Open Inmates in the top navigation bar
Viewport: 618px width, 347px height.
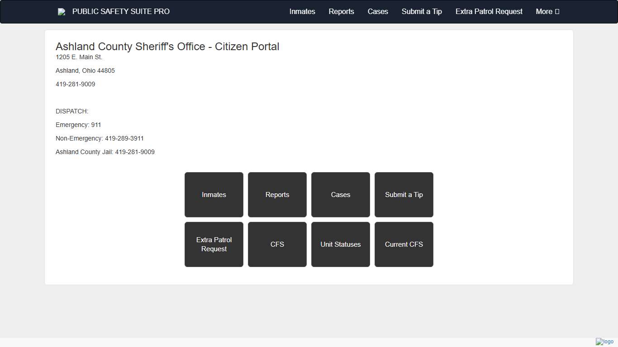(x=302, y=12)
